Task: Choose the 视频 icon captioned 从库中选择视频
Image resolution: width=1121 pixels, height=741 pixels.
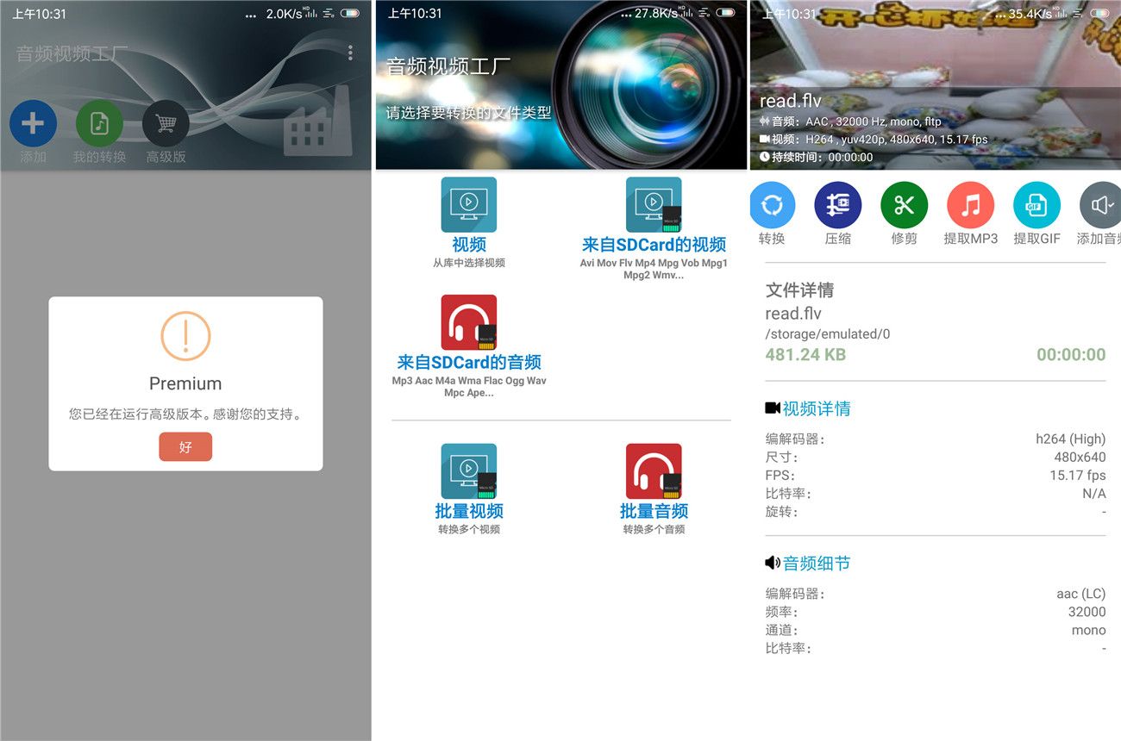Action: (x=469, y=205)
